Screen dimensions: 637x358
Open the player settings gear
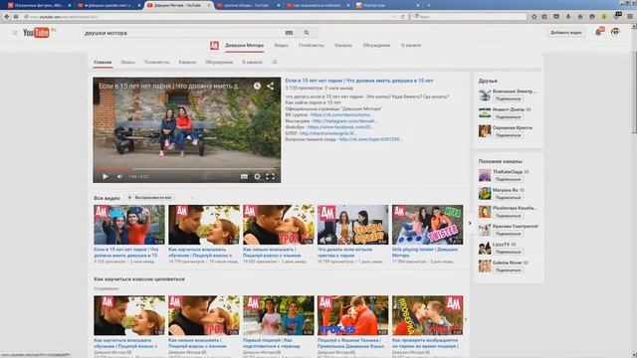tap(257, 177)
